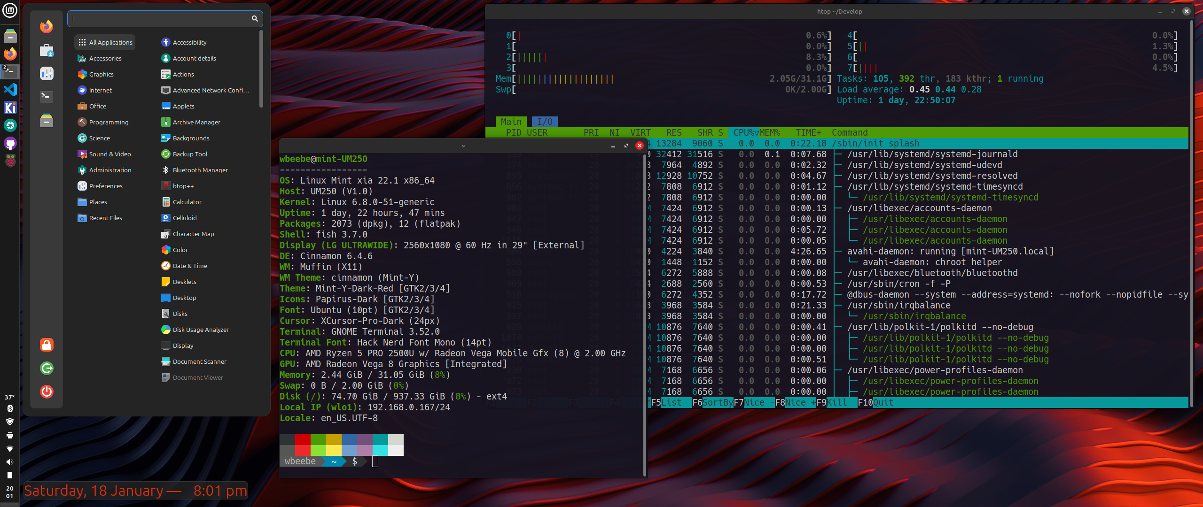This screenshot has height=507, width=1203.
Task: Click the htop Command column header
Action: [x=850, y=132]
